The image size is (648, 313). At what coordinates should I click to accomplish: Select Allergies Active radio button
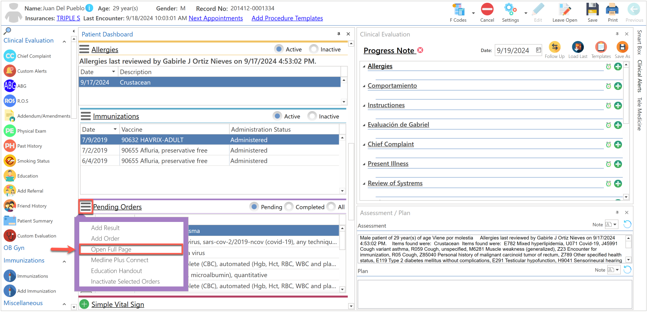tap(279, 49)
